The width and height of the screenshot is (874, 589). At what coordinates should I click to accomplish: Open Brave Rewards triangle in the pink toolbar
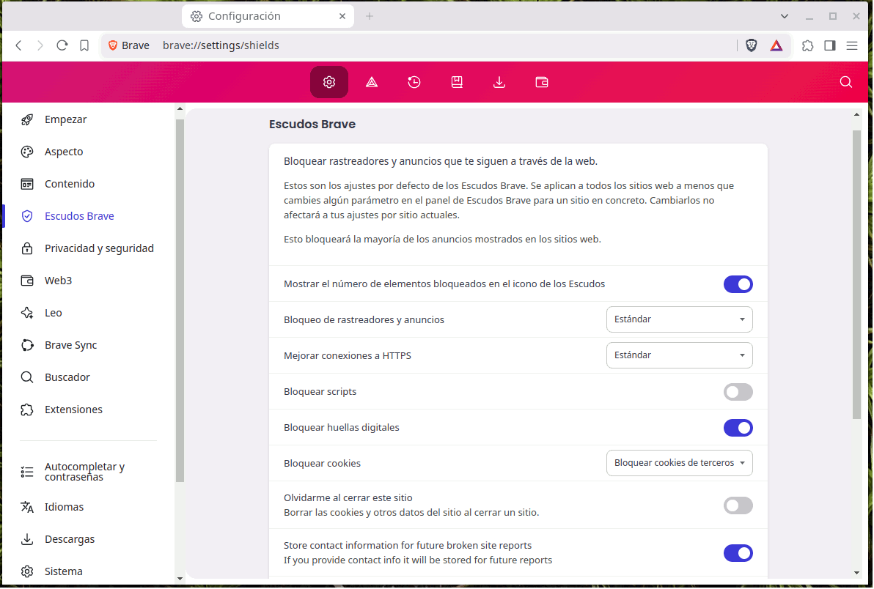point(372,82)
